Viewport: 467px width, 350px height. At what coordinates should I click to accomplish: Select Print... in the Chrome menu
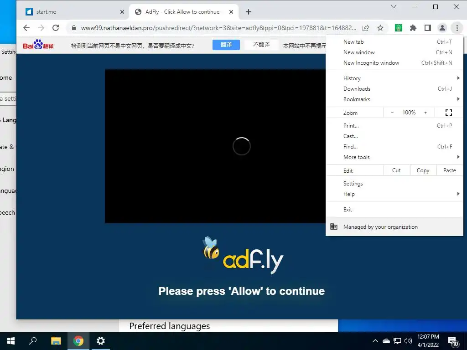click(394, 126)
